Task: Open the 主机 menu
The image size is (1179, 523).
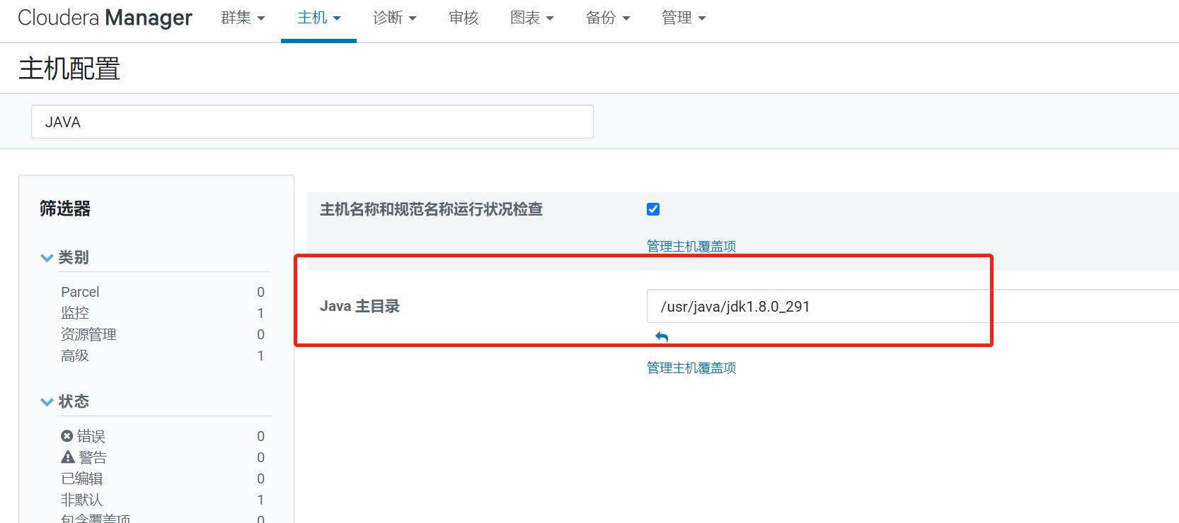Action: click(318, 18)
